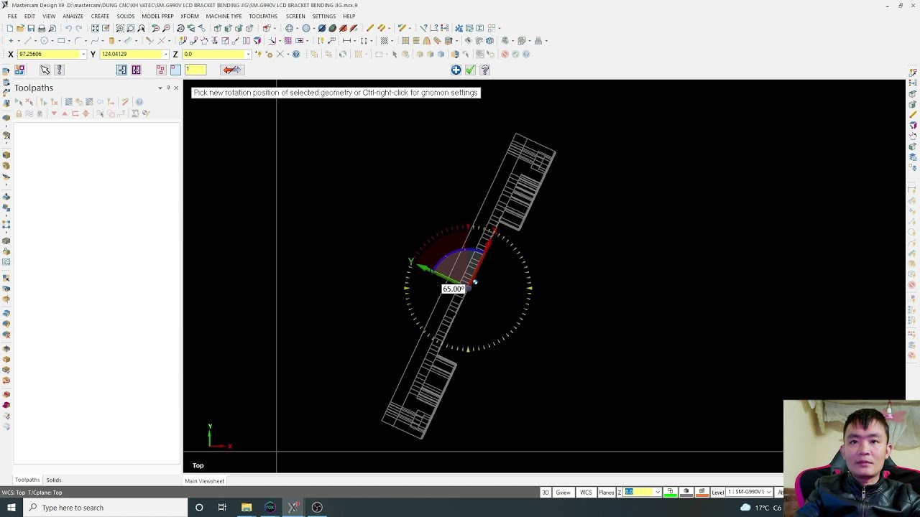Viewport: 920px width, 517px height.
Task: Open the SETTINGS menu
Action: [324, 16]
